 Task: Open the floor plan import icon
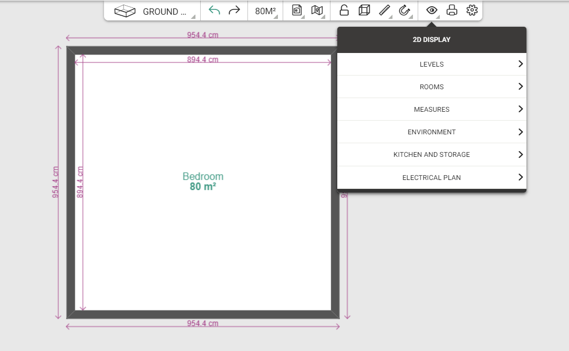pyautogui.click(x=297, y=10)
